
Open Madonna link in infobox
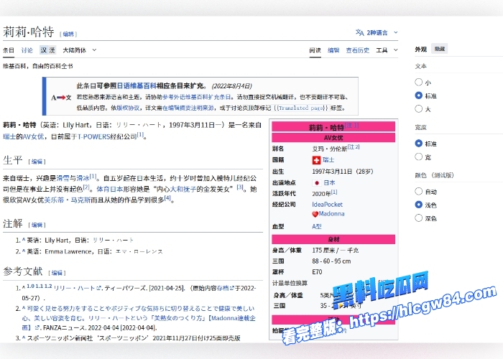tap(331, 214)
